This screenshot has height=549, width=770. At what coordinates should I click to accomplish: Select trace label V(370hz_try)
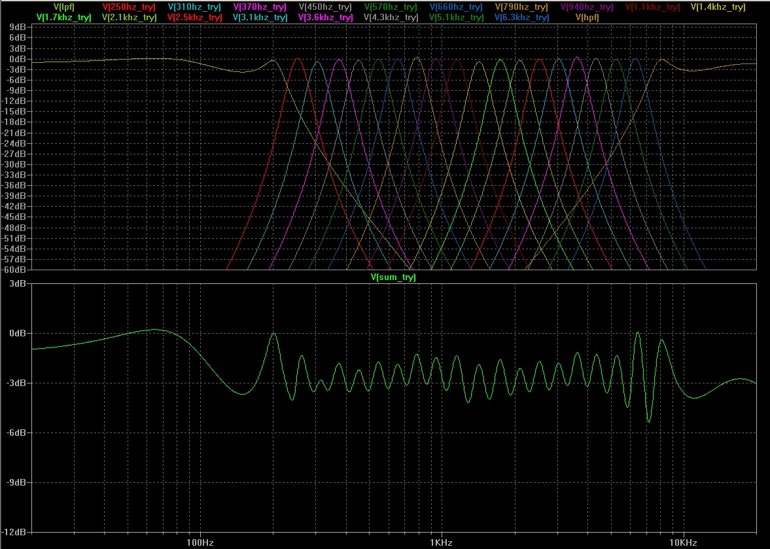(x=260, y=7)
